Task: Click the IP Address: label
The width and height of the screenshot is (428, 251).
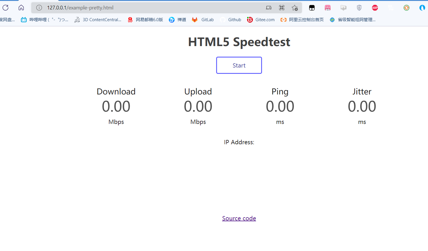Action: [239, 142]
